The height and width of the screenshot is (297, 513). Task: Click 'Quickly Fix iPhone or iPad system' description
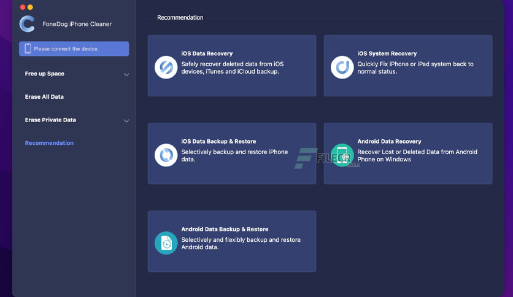[415, 67]
